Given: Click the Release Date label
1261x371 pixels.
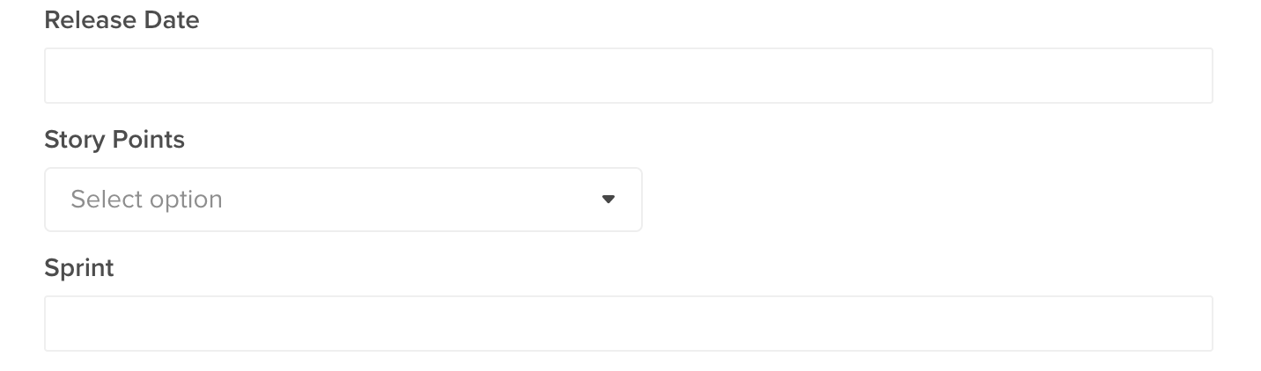Looking at the screenshot, I should [x=122, y=20].
